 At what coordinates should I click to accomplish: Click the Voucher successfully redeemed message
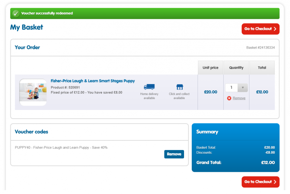pos(47,13)
